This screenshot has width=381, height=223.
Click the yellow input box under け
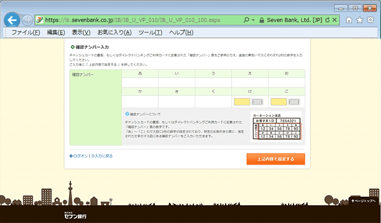click(242, 102)
